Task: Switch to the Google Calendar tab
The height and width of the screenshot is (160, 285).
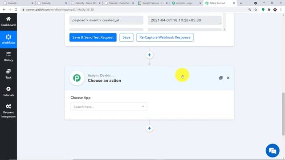Action: coord(153,3)
